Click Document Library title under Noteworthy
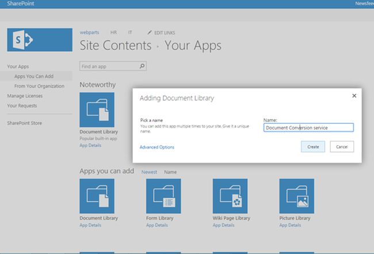The width and height of the screenshot is (374, 254). [99, 132]
